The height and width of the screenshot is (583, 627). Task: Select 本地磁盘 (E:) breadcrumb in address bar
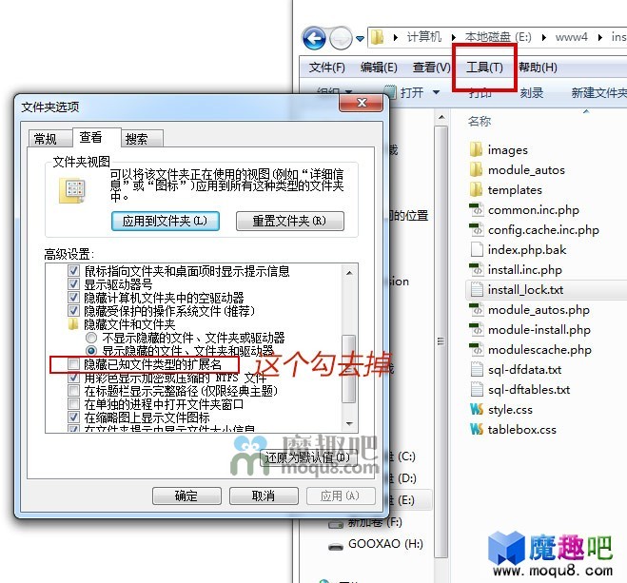(x=498, y=37)
